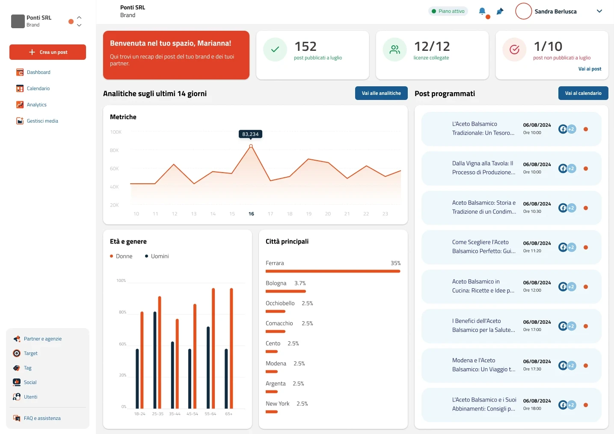The image size is (614, 434).
Task: Click the Tag icon
Action: [x=17, y=368]
